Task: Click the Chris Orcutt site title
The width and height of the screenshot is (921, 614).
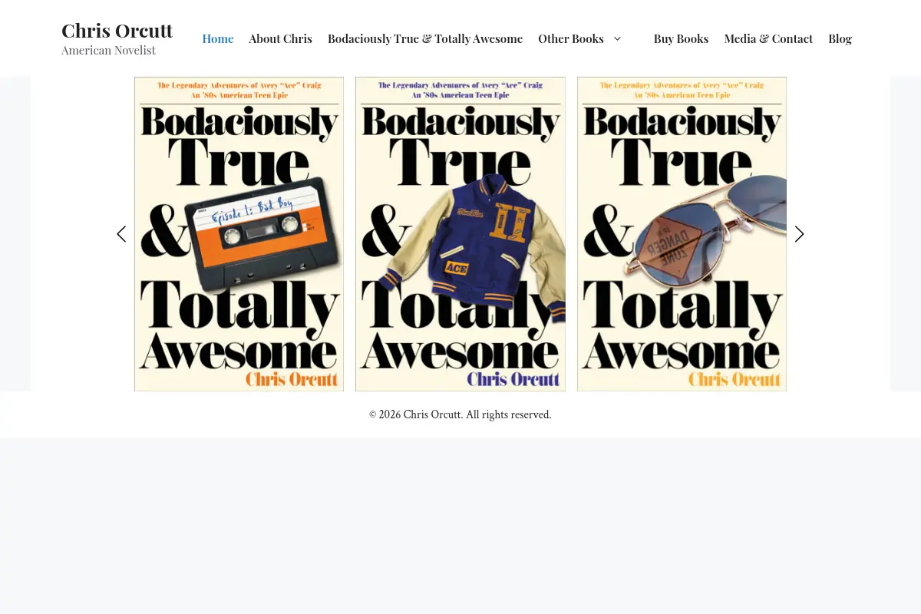Action: 117,31
